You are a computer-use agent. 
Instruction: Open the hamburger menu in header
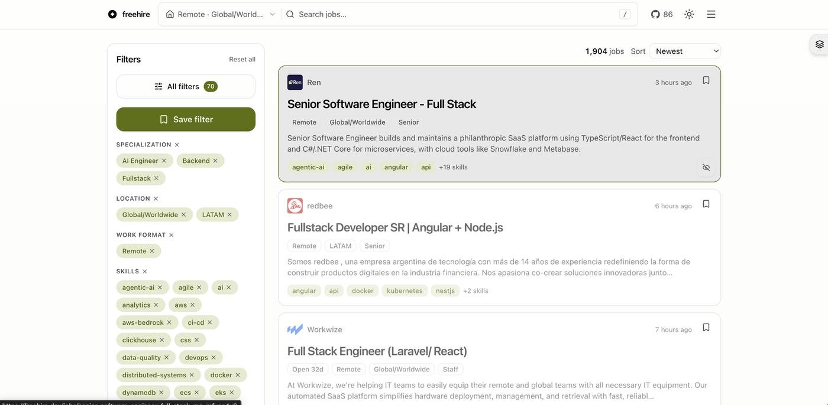[711, 14]
